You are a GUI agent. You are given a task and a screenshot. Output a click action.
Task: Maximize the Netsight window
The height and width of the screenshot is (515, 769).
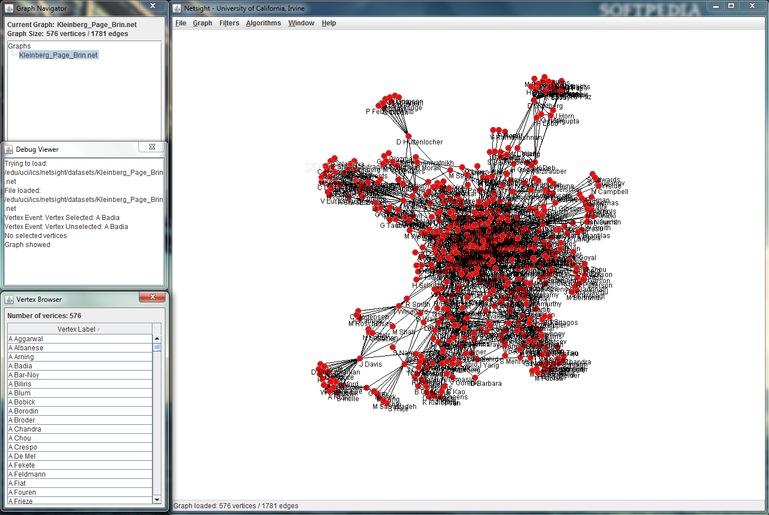click(x=731, y=6)
